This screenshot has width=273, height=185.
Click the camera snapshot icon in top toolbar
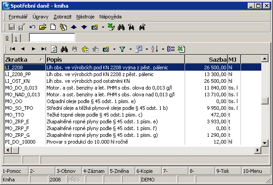click(x=95, y=27)
